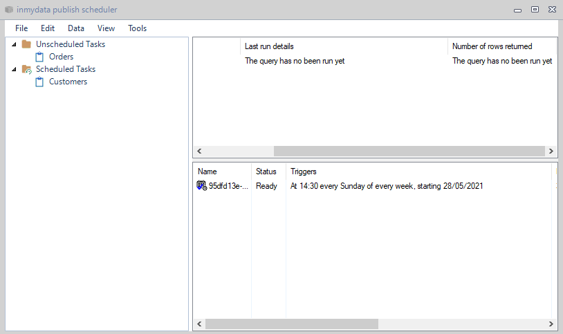Click the Orders clipboard icon

pos(39,57)
